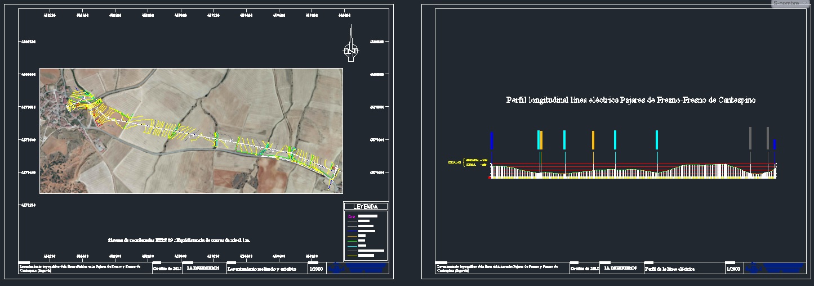The image size is (814, 286).
Task: Pick the green legend line sample
Action: [352, 241]
